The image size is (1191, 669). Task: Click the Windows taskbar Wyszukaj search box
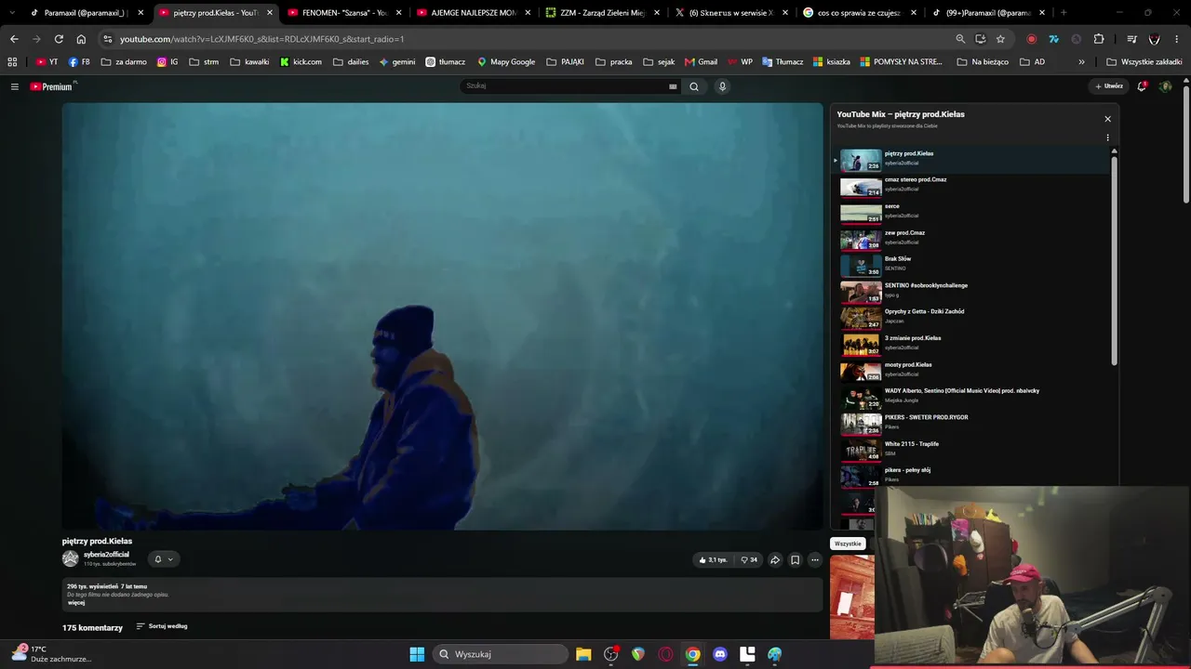(502, 654)
